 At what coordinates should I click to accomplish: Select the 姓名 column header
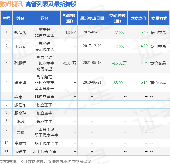point(20,18)
